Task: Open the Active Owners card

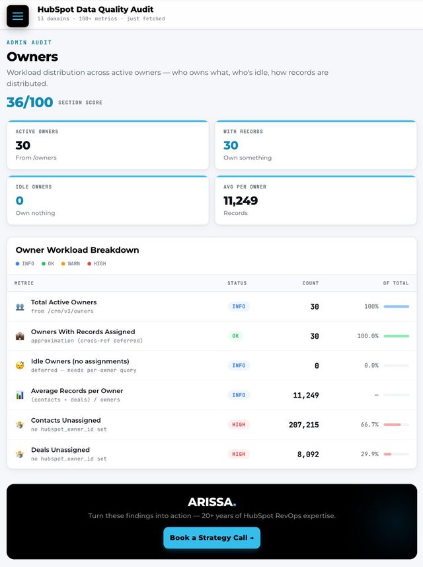Action: pyautogui.click(x=108, y=145)
